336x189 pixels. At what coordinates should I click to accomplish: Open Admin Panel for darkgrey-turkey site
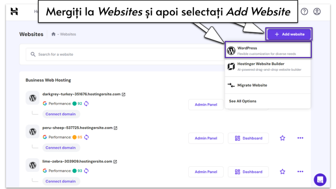coord(206,105)
